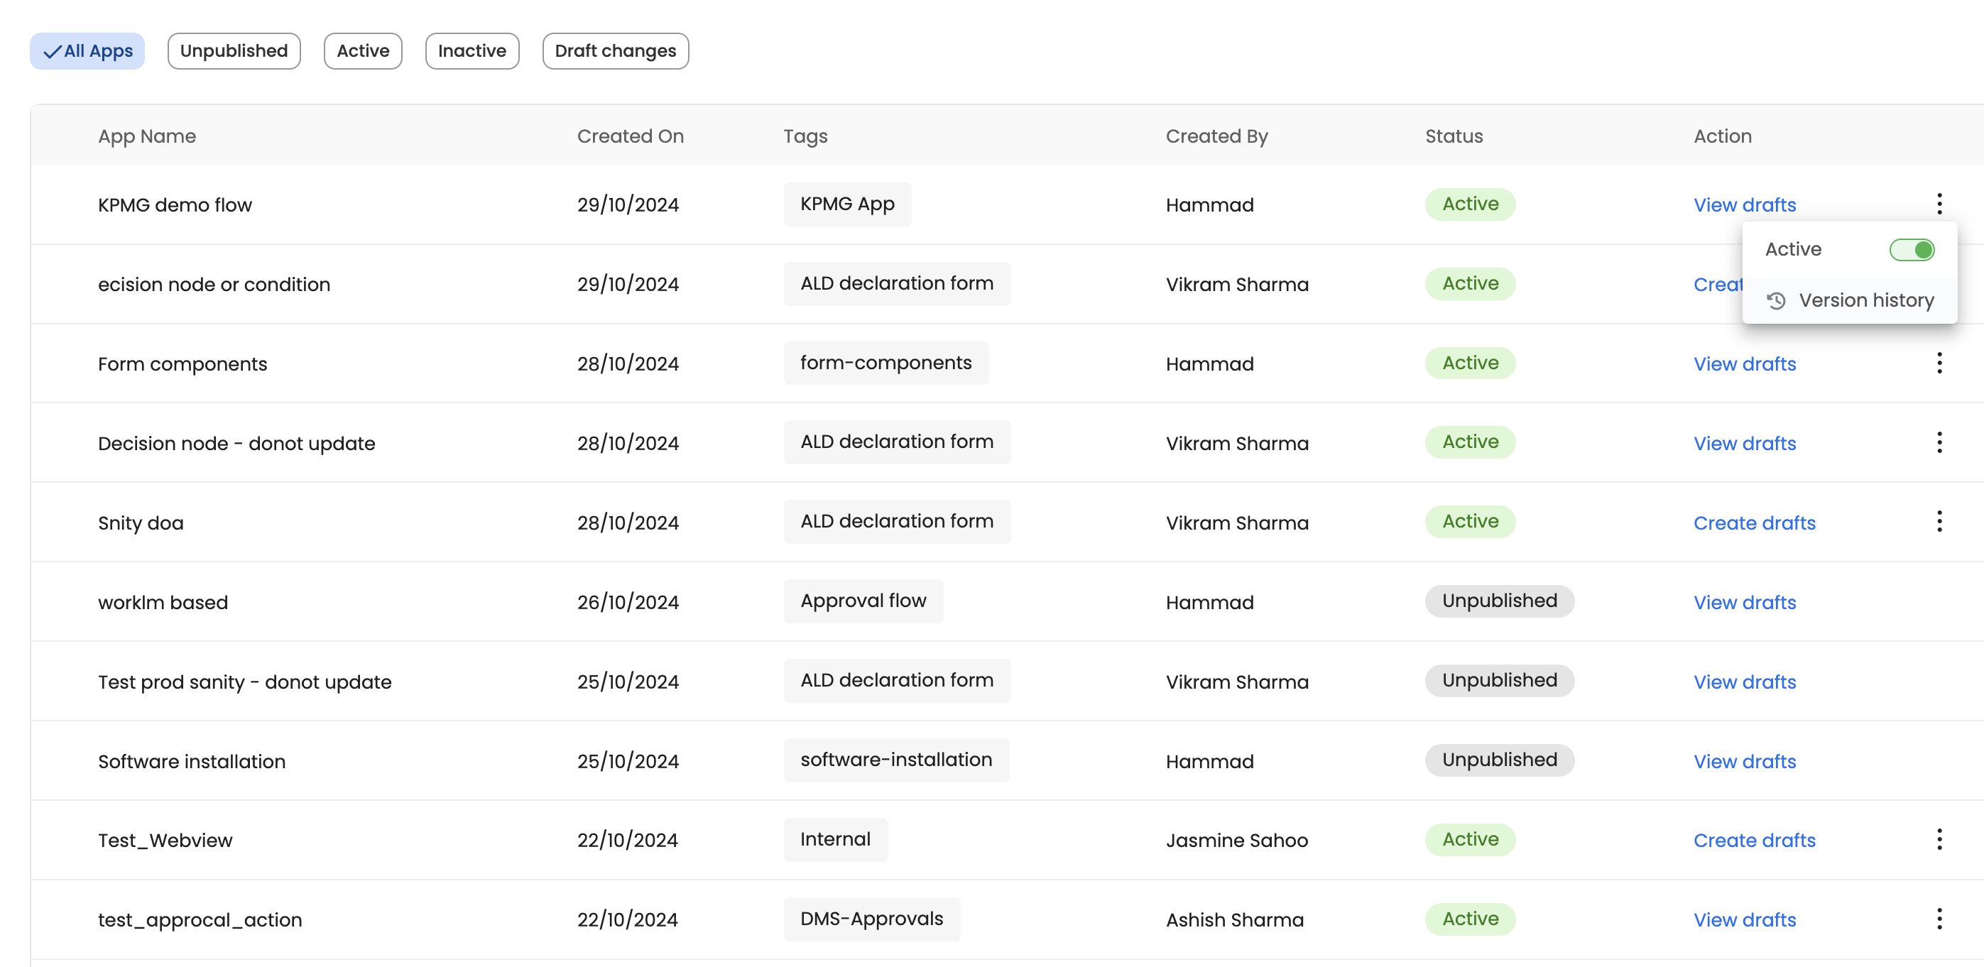Select the All Apps filter chip

[x=87, y=51]
